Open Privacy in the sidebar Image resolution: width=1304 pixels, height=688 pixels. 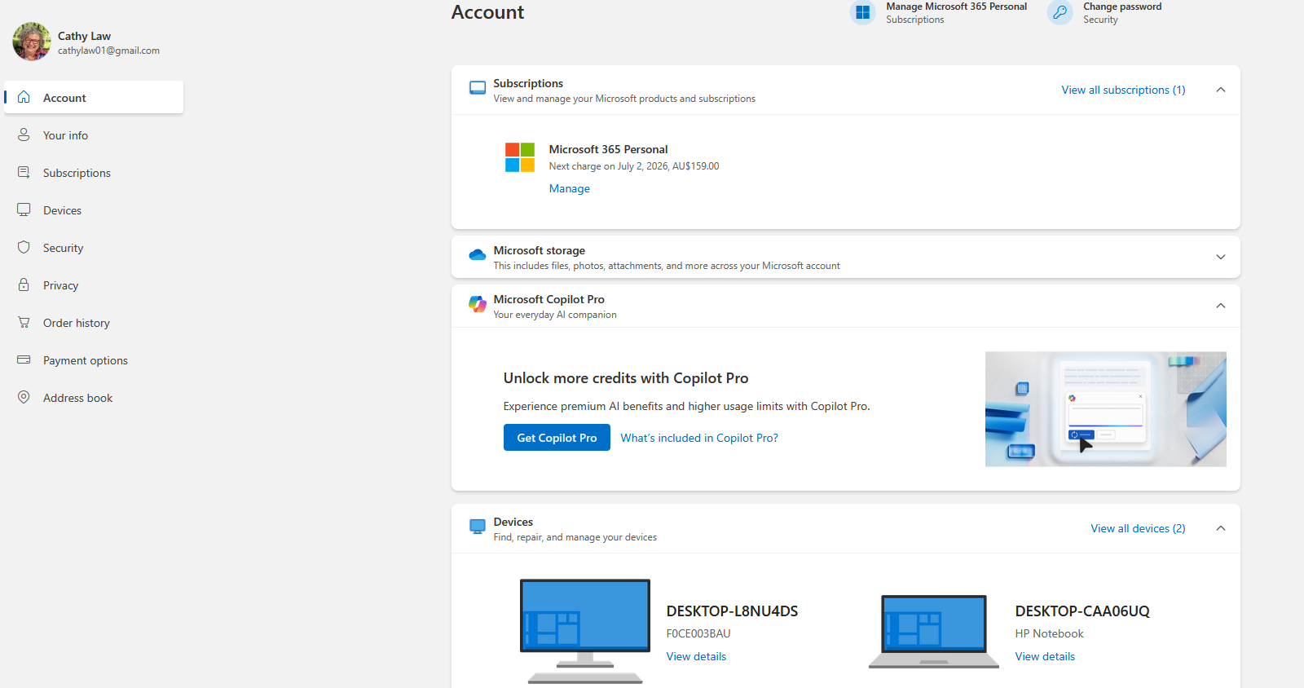[94, 285]
